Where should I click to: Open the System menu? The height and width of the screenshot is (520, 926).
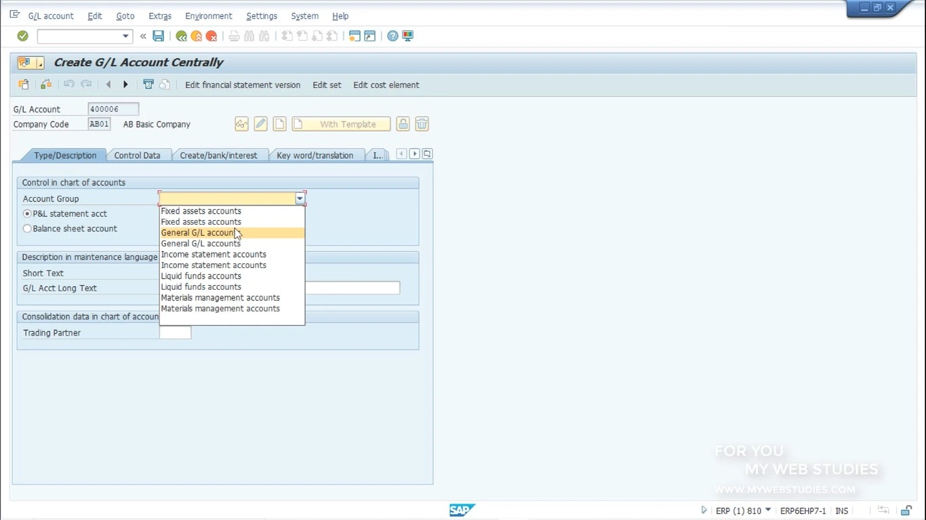click(x=304, y=16)
